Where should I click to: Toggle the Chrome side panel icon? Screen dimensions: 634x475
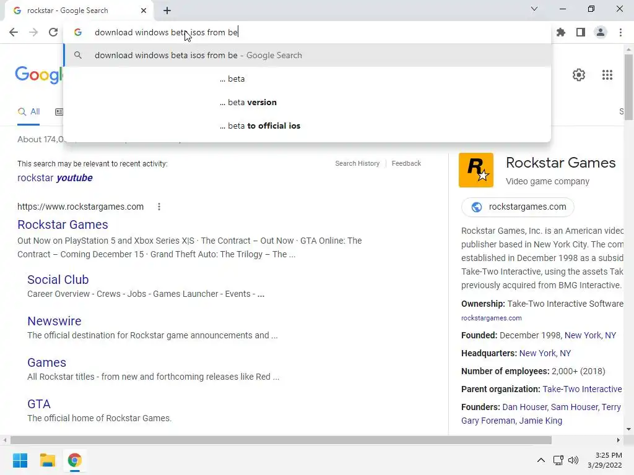[x=581, y=32]
